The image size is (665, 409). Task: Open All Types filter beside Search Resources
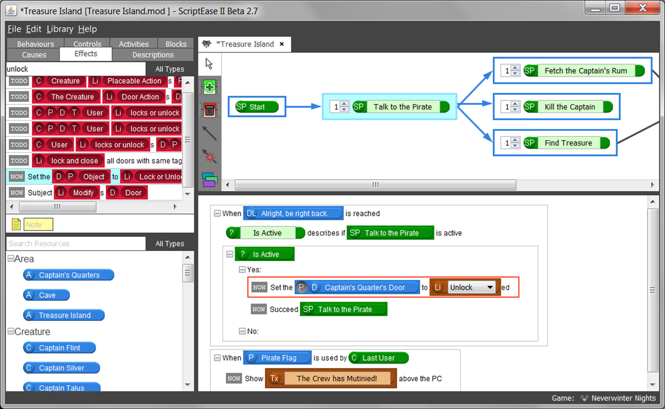coord(170,243)
